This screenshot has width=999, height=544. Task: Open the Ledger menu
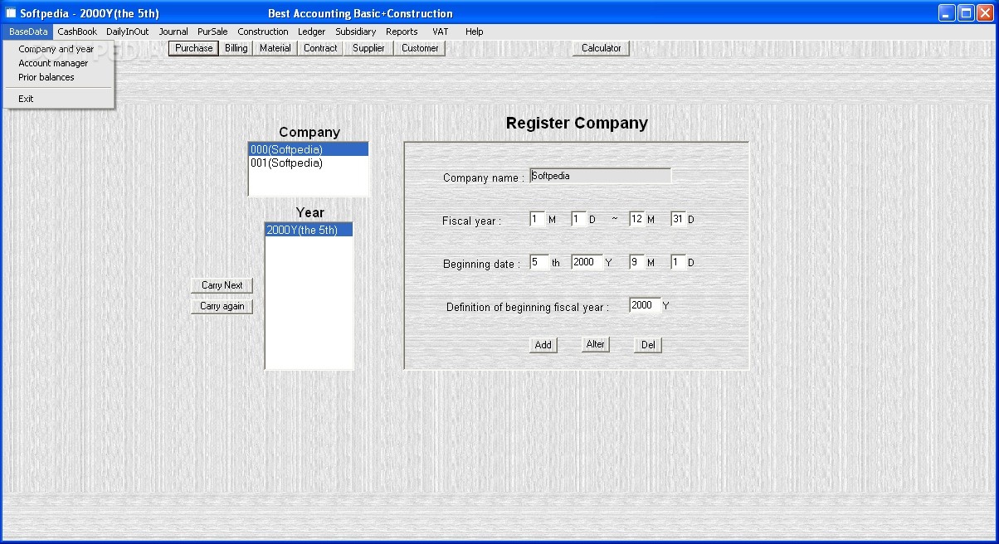coord(312,32)
